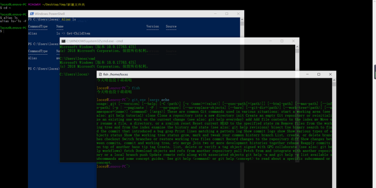The image size is (376, 188).
Task: Click 'ls -> Get-ChildItem' in PowerShell output
Action: 73,33
